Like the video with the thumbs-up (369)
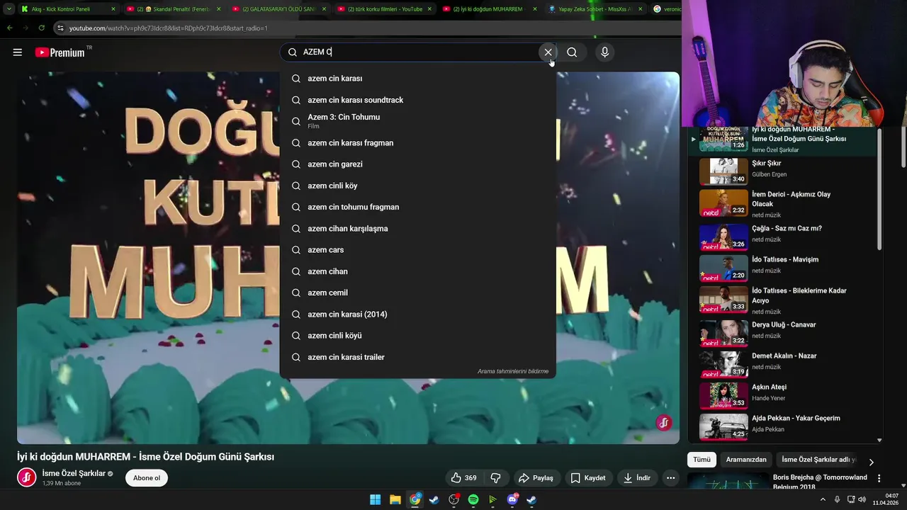 click(x=464, y=478)
